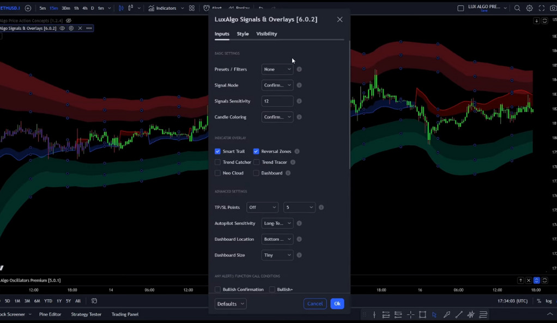
Task: Open Dashboard Location dropdown
Action: 277,239
